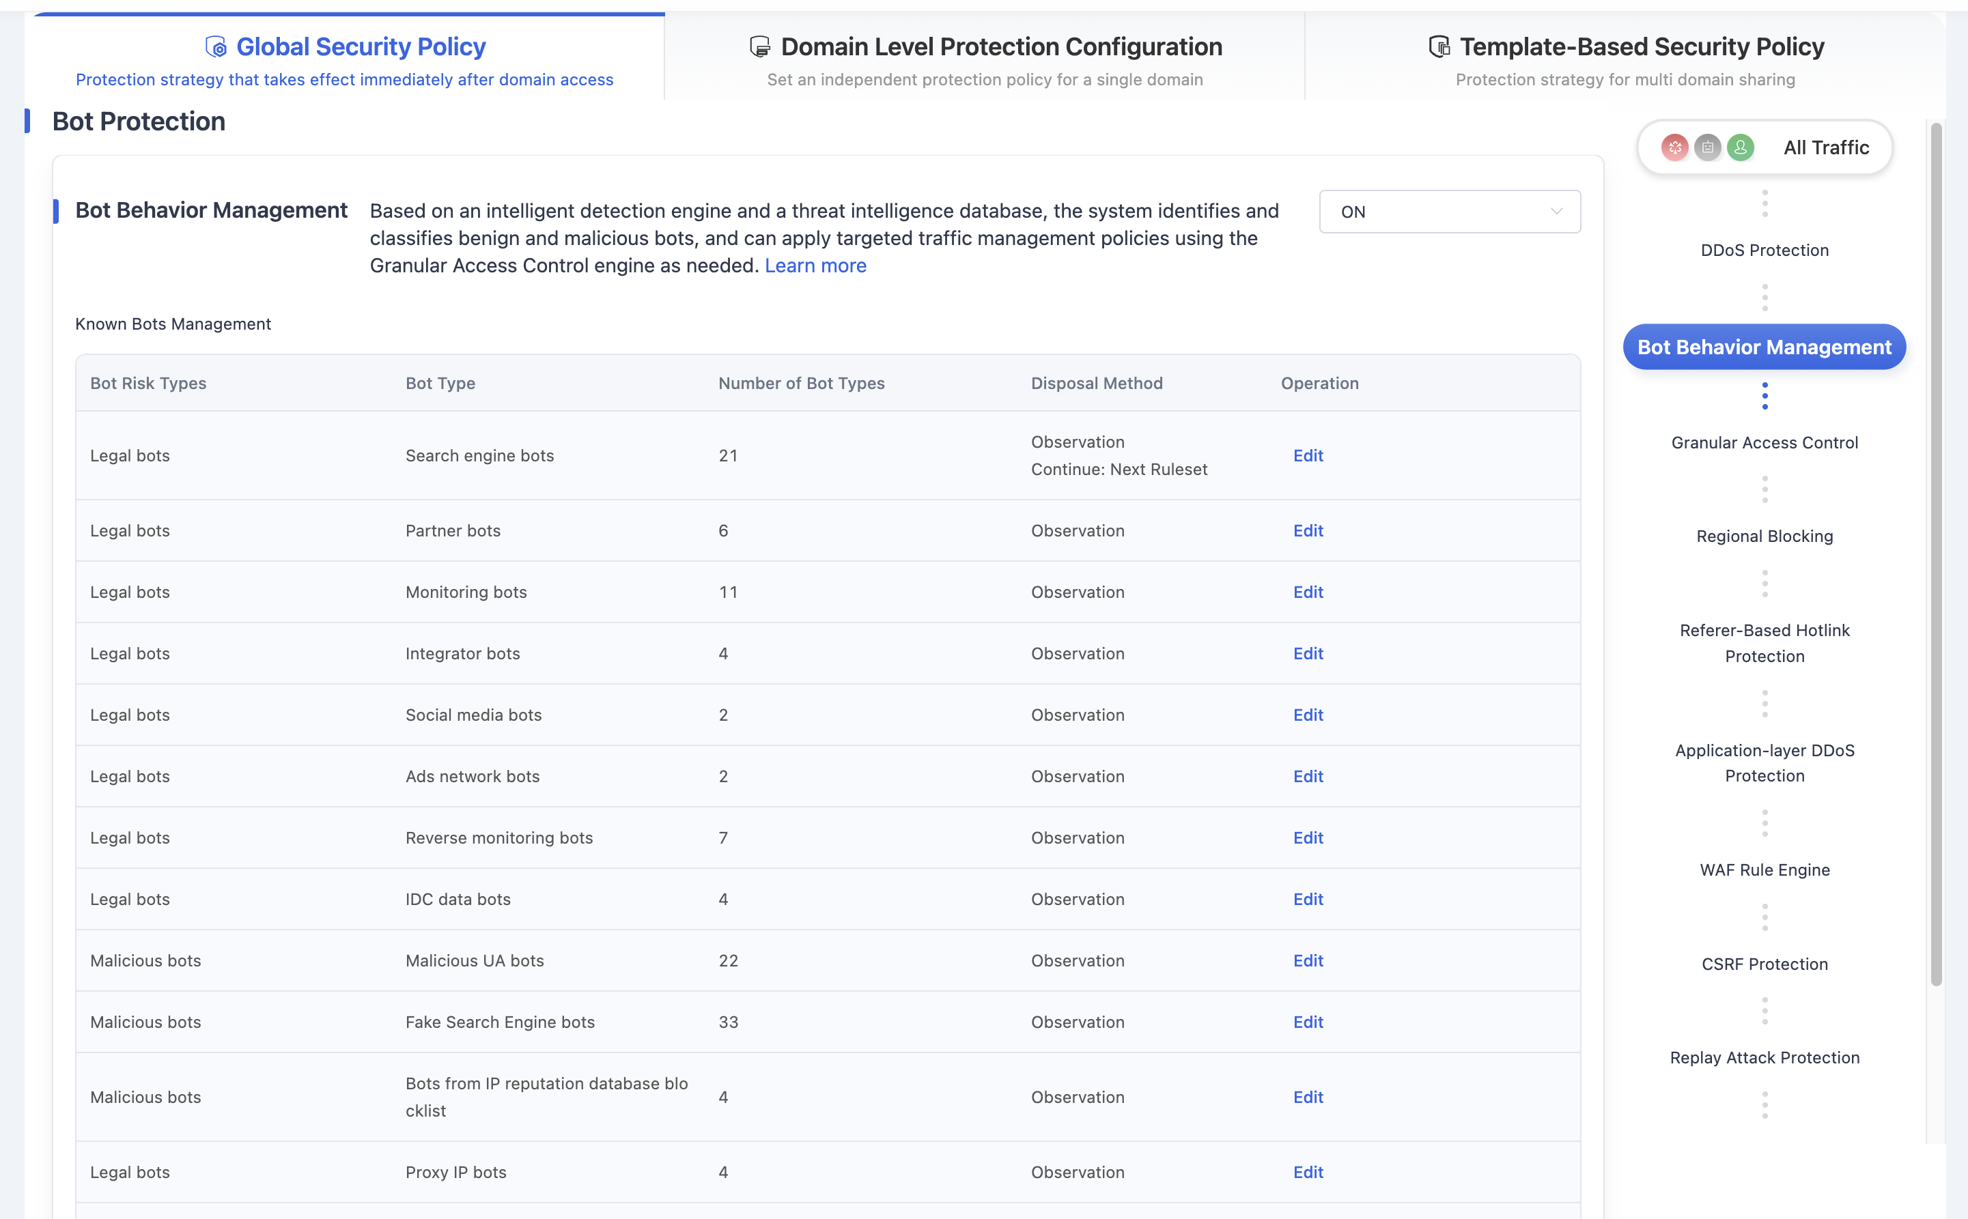The width and height of the screenshot is (1968, 1219).
Task: Click the Malicious UA bots cell
Action: point(475,960)
